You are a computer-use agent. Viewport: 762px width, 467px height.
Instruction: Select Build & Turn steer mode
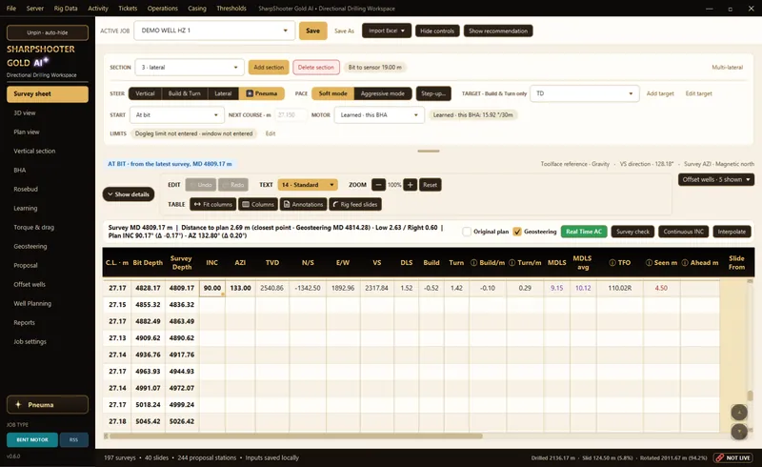[x=184, y=93]
